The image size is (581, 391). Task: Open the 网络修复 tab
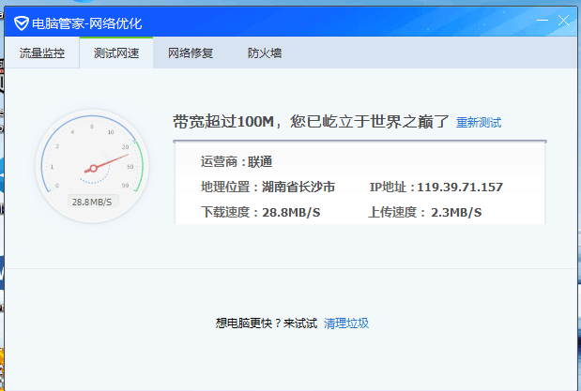pos(191,53)
